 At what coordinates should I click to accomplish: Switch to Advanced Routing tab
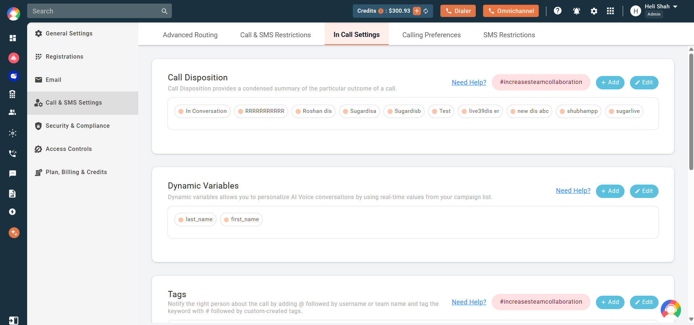[190, 35]
